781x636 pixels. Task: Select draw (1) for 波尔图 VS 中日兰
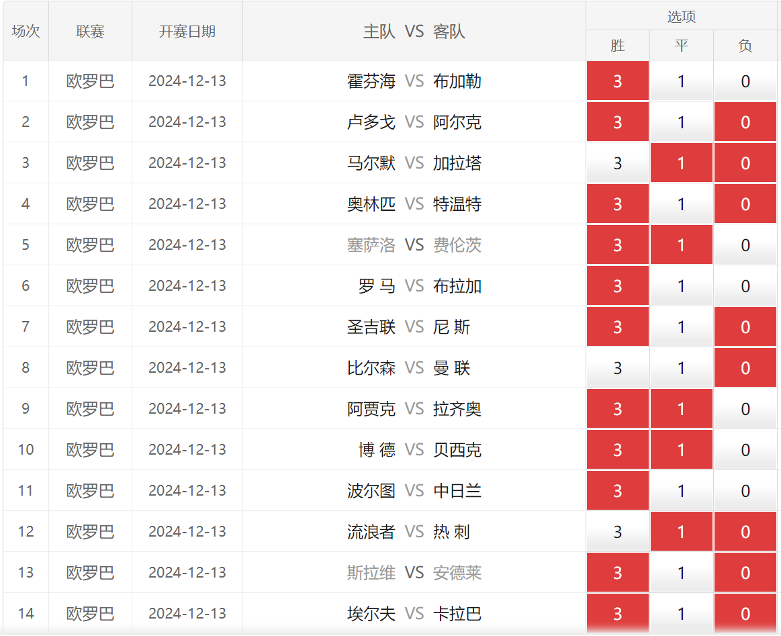[x=682, y=490]
